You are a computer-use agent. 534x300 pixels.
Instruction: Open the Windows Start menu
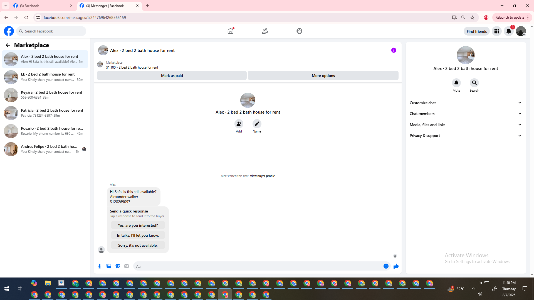click(7, 289)
